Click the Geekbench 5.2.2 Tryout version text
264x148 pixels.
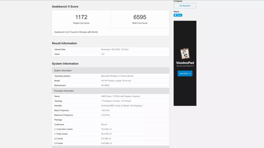click(x=76, y=32)
